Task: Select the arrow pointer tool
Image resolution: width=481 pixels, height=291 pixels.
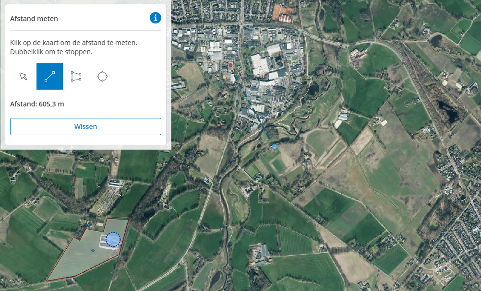Action: click(24, 76)
